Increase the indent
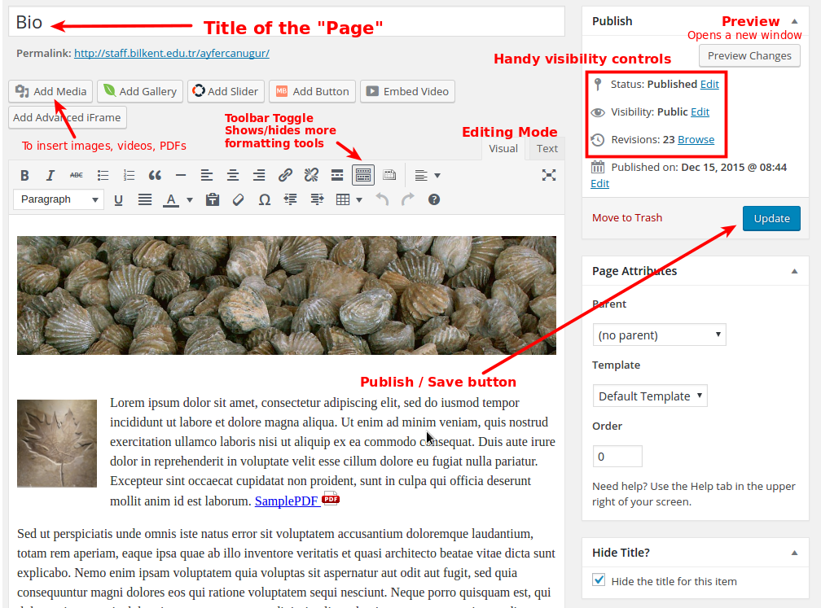 (317, 199)
